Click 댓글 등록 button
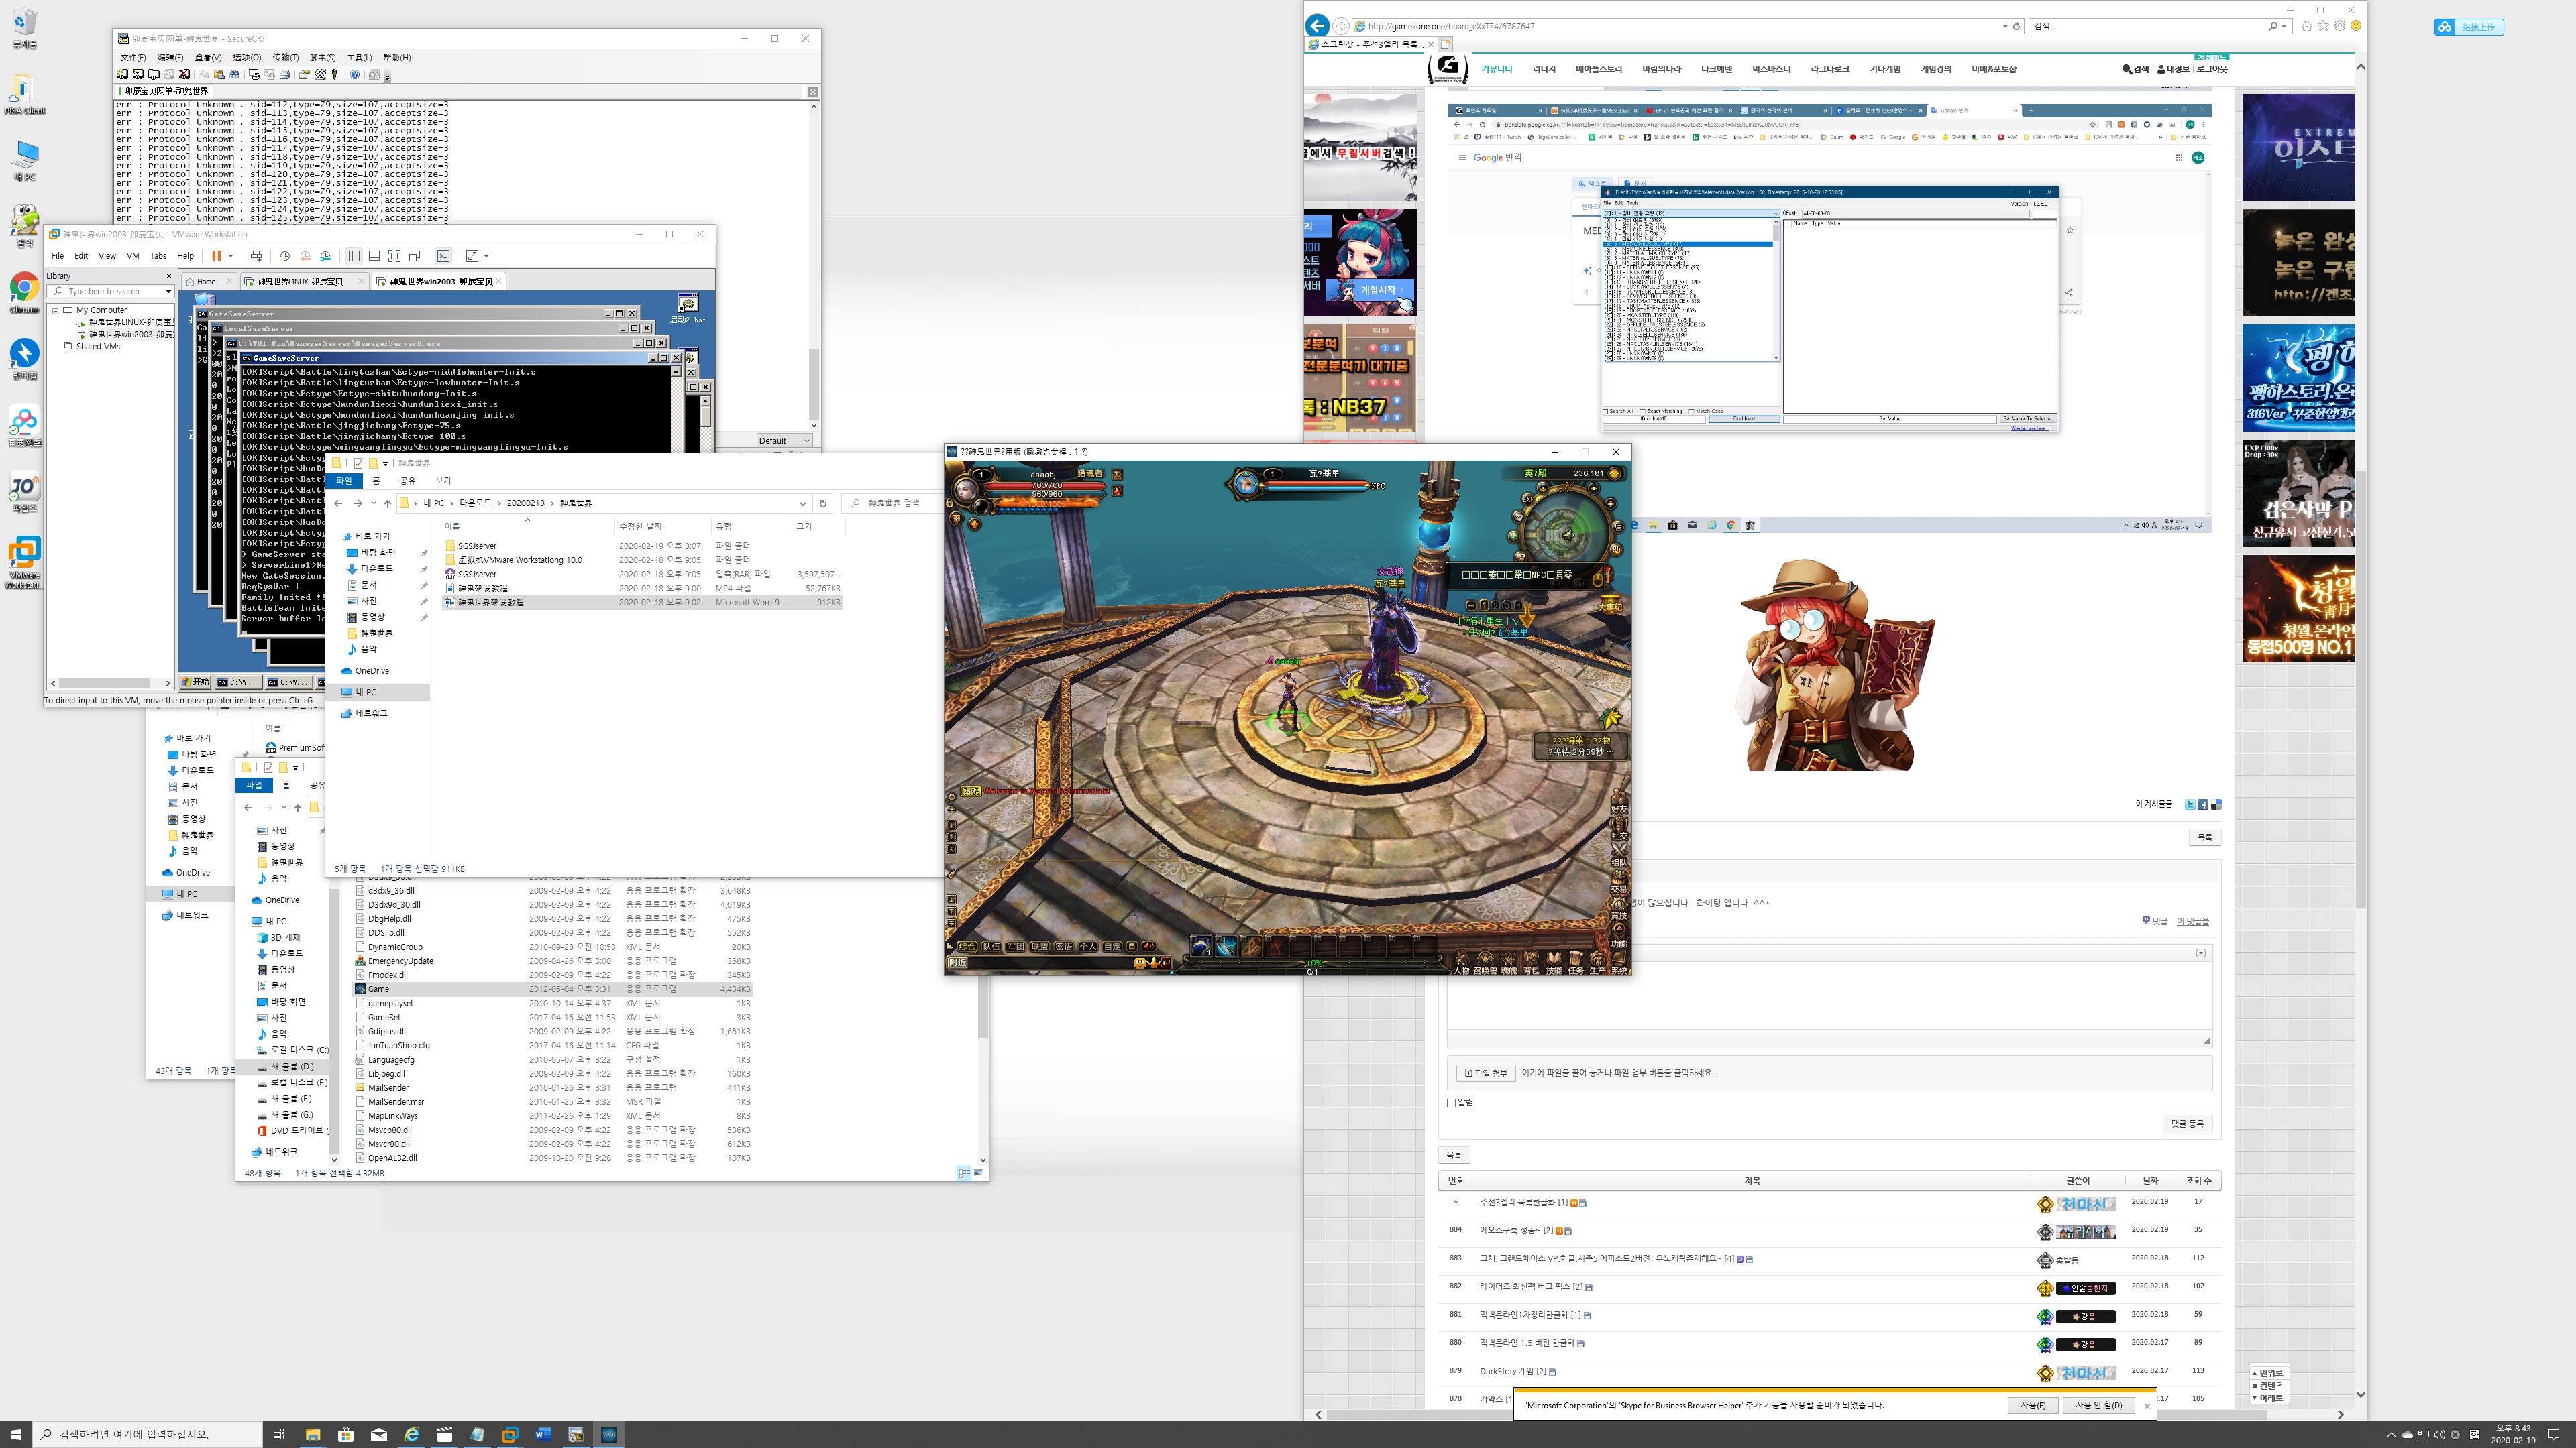The height and width of the screenshot is (1448, 2576). click(x=2187, y=1124)
